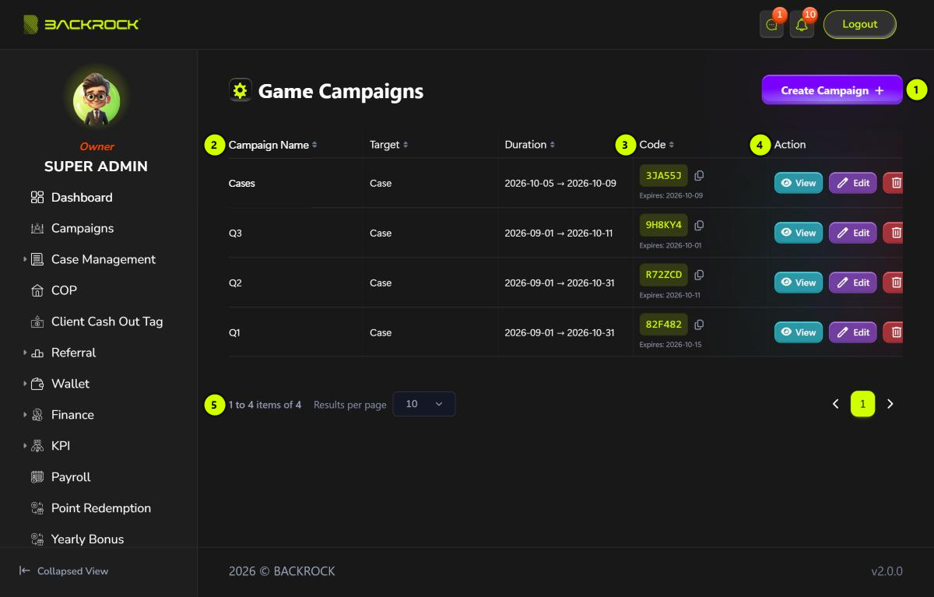The width and height of the screenshot is (934, 597).
Task: Copy the R72ZCD campaign code
Action: [x=699, y=275]
